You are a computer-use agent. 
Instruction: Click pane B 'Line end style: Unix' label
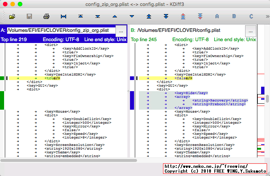(x=235, y=40)
